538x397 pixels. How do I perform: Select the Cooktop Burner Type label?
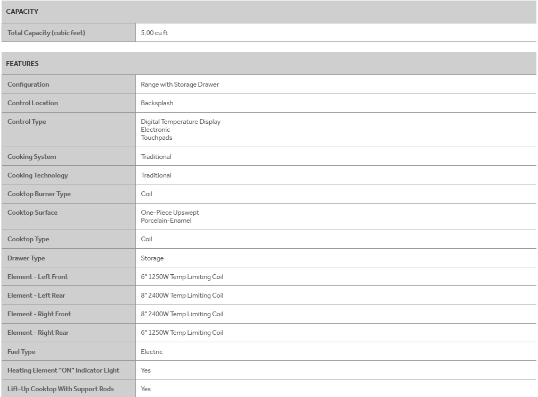39,193
